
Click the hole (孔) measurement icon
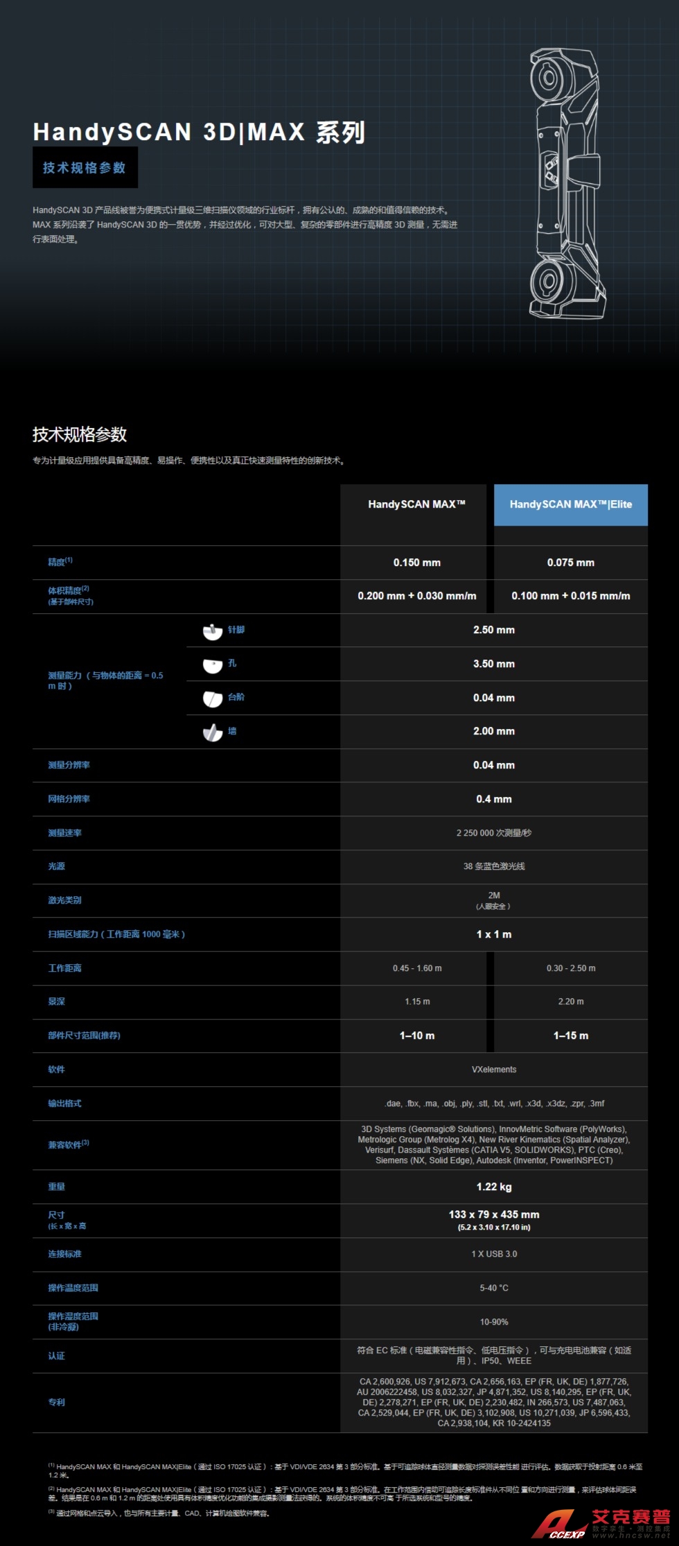click(x=212, y=664)
